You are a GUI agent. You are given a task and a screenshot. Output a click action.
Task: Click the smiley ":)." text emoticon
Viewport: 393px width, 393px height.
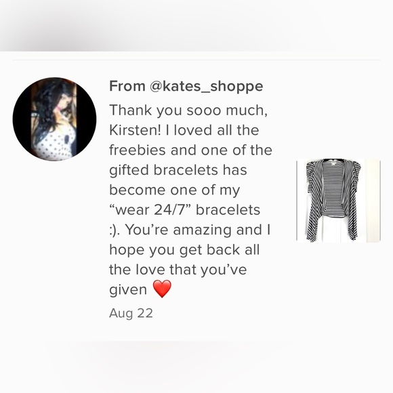pyautogui.click(x=115, y=230)
